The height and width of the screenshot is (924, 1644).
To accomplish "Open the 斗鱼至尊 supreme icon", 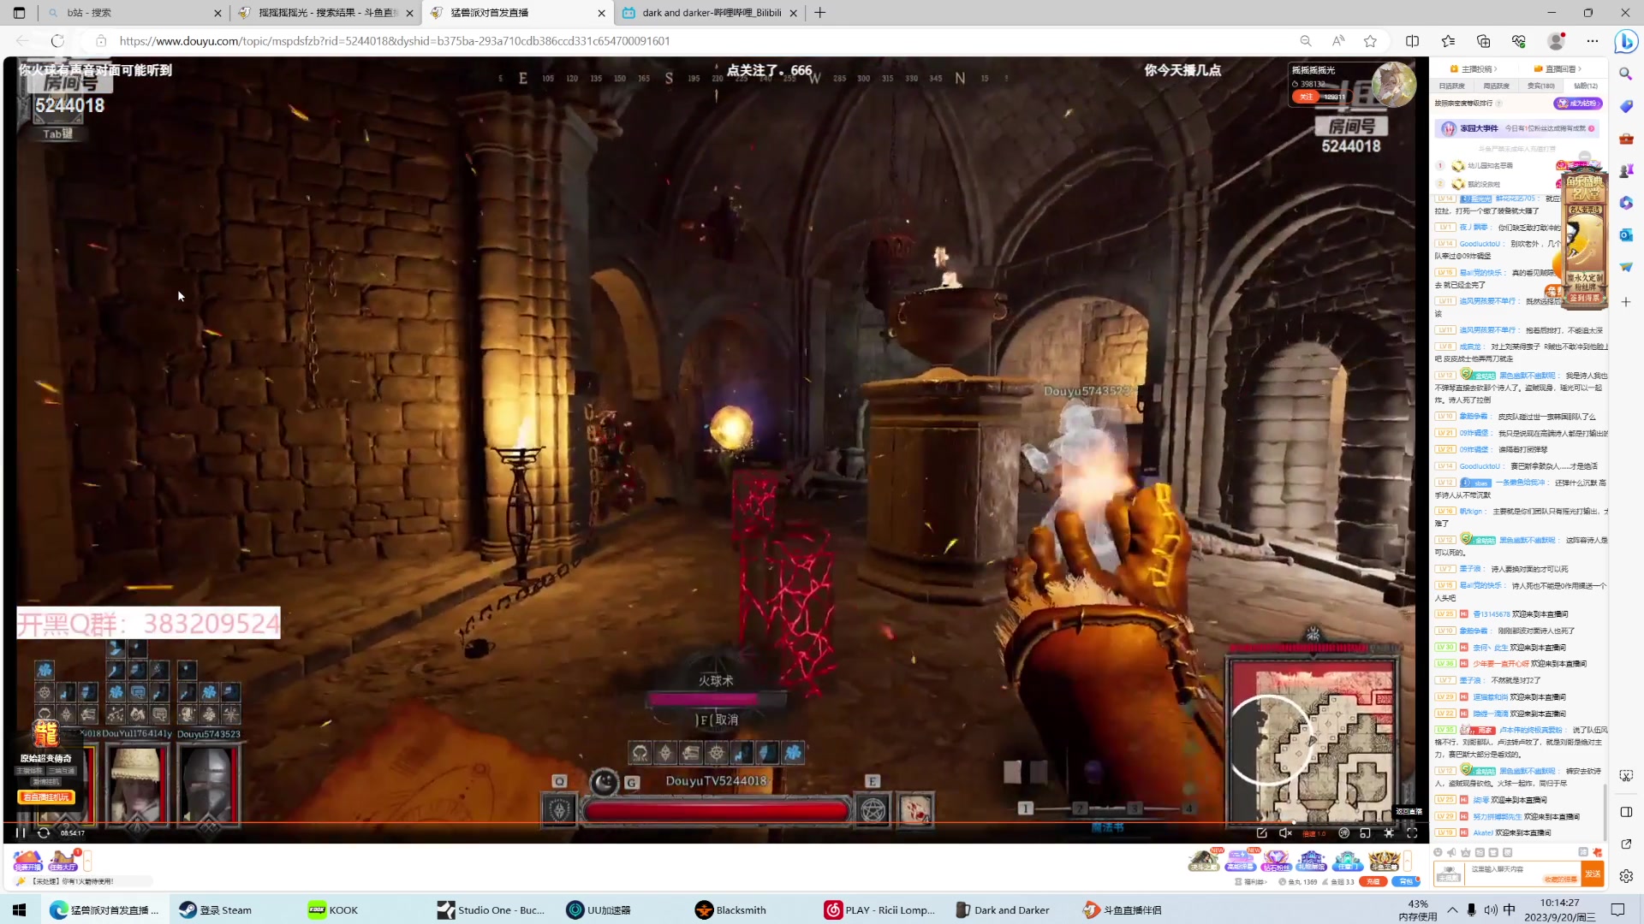I will [1383, 861].
